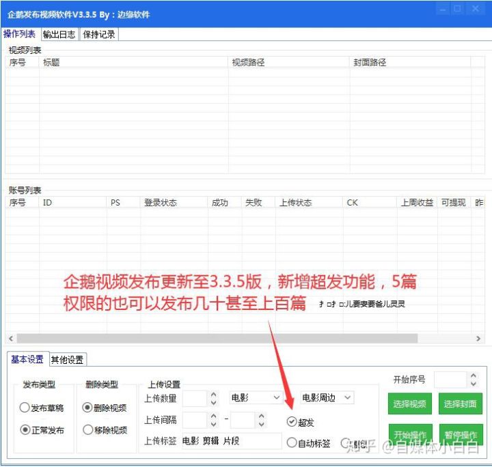Screen dimensions: 492x467
Task: Toggle the 超发 option
Action: tap(300, 422)
